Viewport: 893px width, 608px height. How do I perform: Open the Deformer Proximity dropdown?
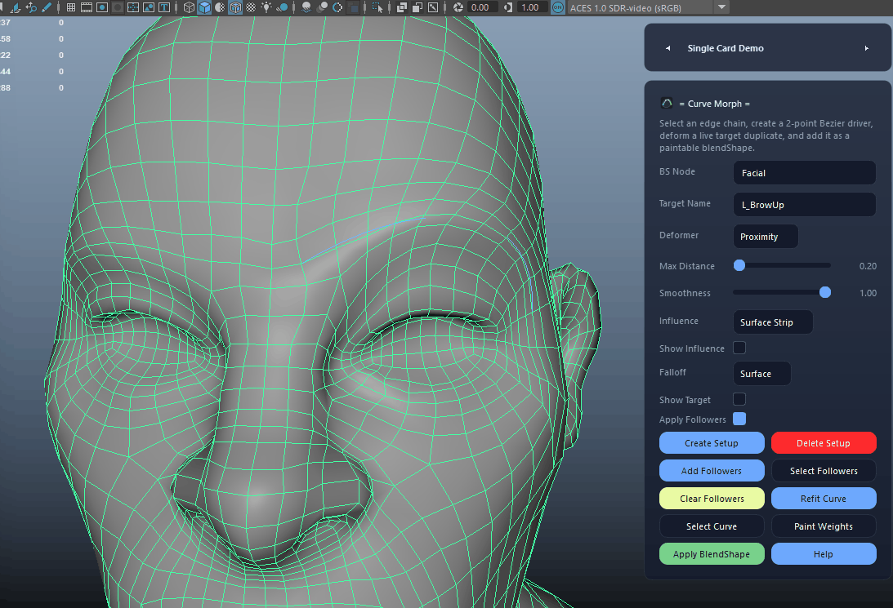(766, 237)
